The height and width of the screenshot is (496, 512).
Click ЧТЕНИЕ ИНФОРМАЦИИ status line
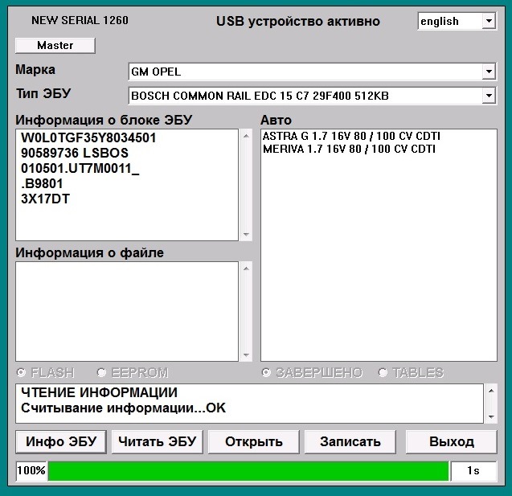pyautogui.click(x=100, y=392)
